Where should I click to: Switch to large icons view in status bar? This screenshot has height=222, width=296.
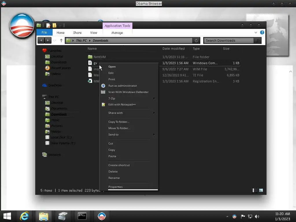click(261, 190)
